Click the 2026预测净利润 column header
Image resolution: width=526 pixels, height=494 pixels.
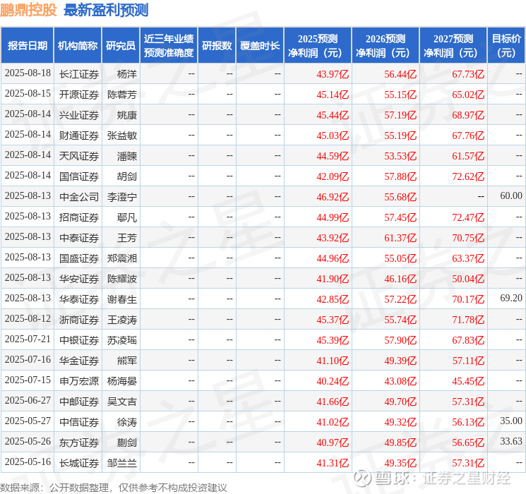(385, 46)
